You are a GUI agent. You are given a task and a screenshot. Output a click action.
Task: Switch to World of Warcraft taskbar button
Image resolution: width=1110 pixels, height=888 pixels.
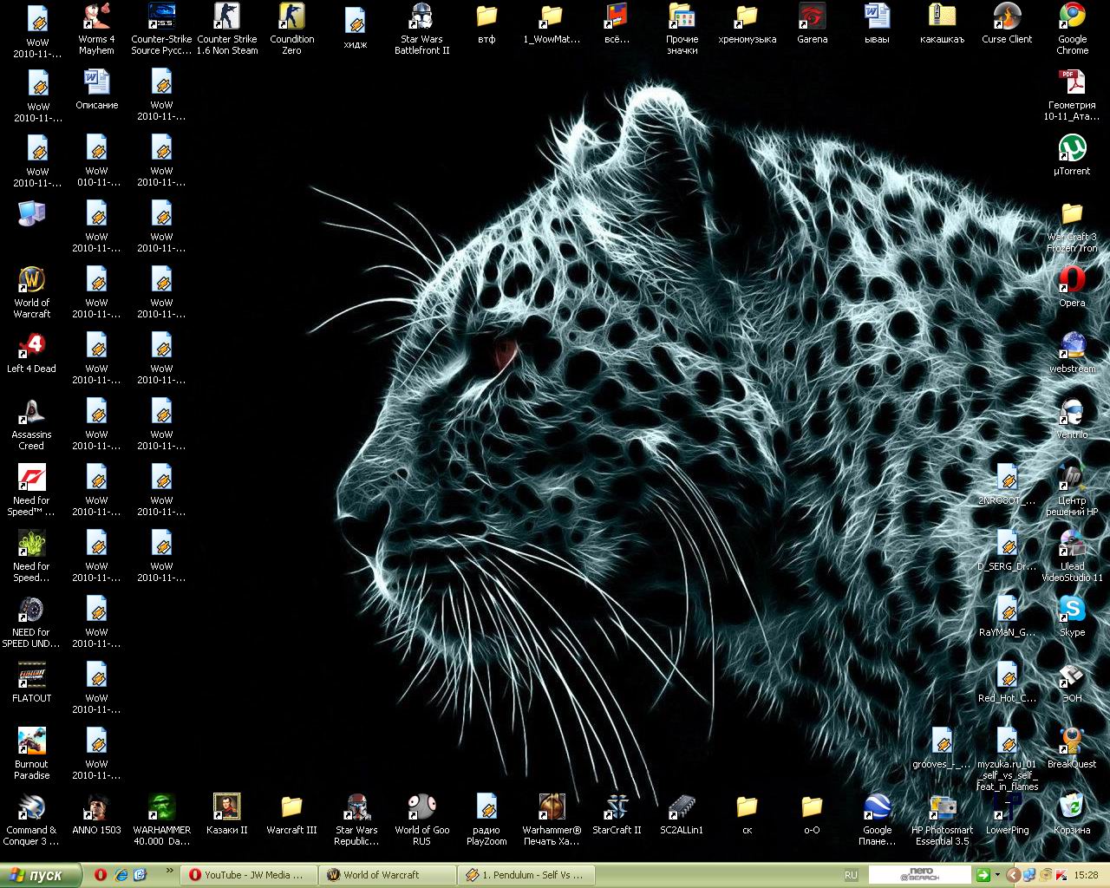(388, 875)
